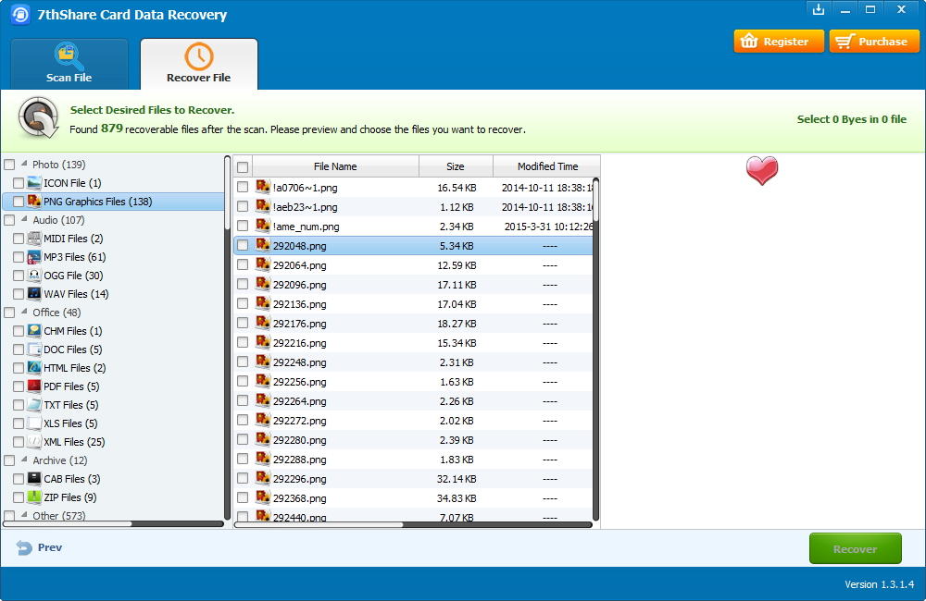This screenshot has width=926, height=601.
Task: Click the file list horizontal scrollbar
Action: click(x=413, y=524)
